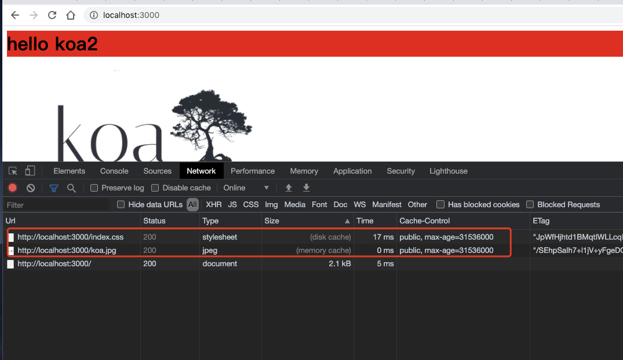This screenshot has width=623, height=360.
Task: Open network search with magnifier icon
Action: coord(71,188)
